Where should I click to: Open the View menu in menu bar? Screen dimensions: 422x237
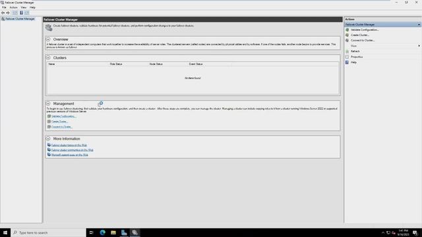point(24,7)
